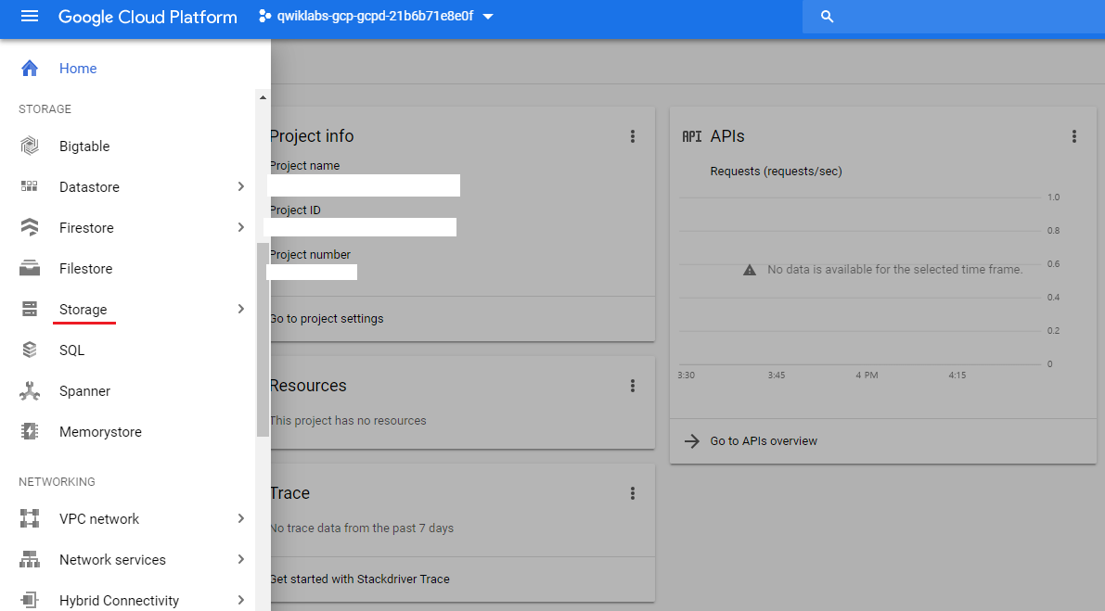
Task: Click the Datastore icon
Action: tap(30, 186)
